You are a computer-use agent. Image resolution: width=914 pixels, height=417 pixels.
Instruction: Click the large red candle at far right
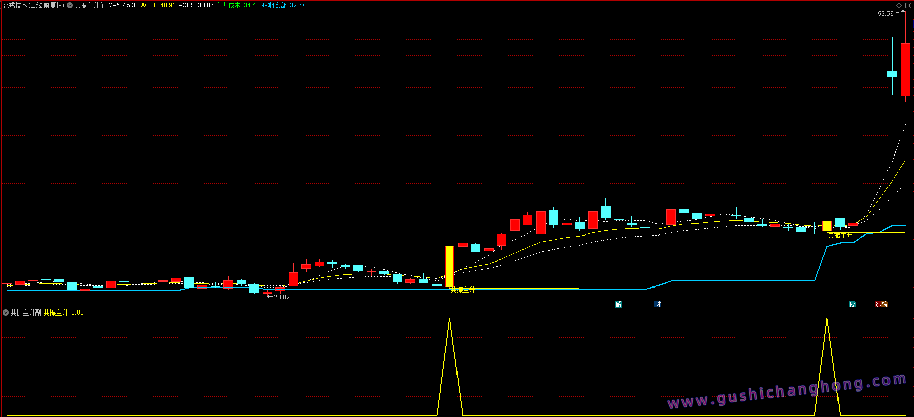[905, 70]
